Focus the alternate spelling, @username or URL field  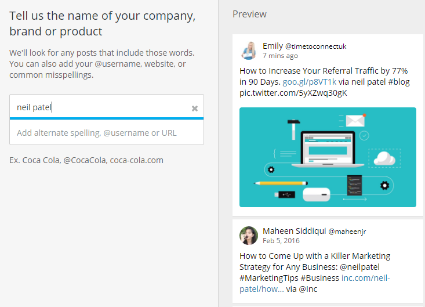tap(107, 133)
